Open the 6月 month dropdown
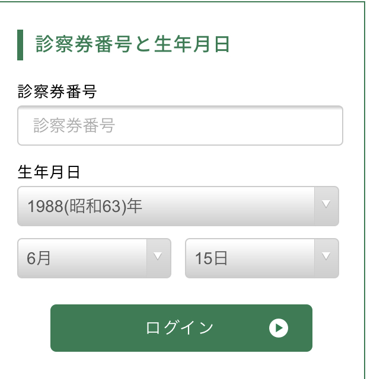The image size is (367, 379). point(94,258)
